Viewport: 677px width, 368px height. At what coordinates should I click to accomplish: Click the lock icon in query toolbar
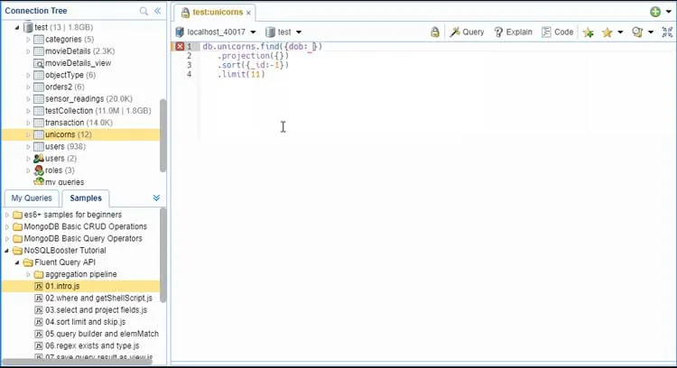[435, 32]
